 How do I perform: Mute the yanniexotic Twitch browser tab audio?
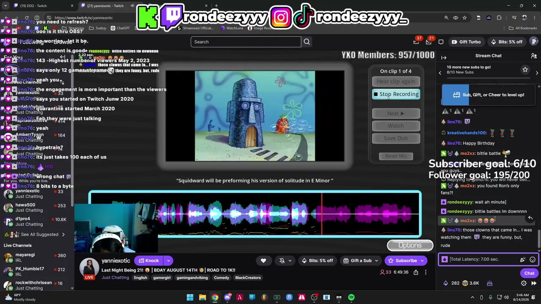[132, 6]
